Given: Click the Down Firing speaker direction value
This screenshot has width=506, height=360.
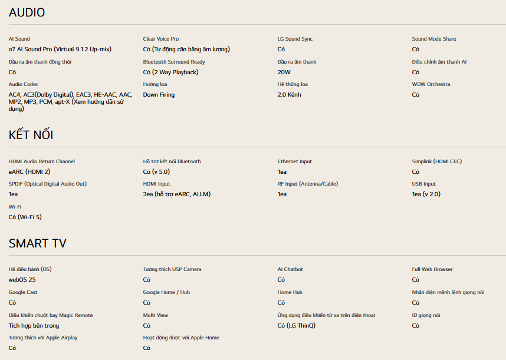Looking at the screenshot, I should (x=159, y=95).
